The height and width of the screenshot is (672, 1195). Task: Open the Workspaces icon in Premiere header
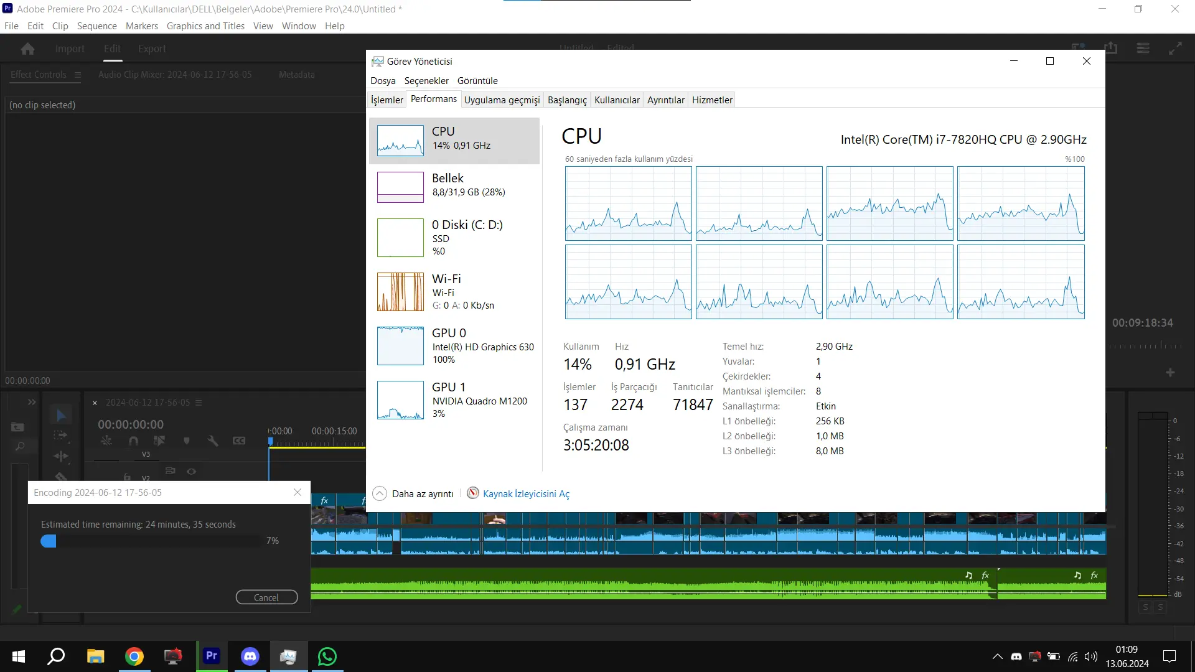tap(1143, 48)
